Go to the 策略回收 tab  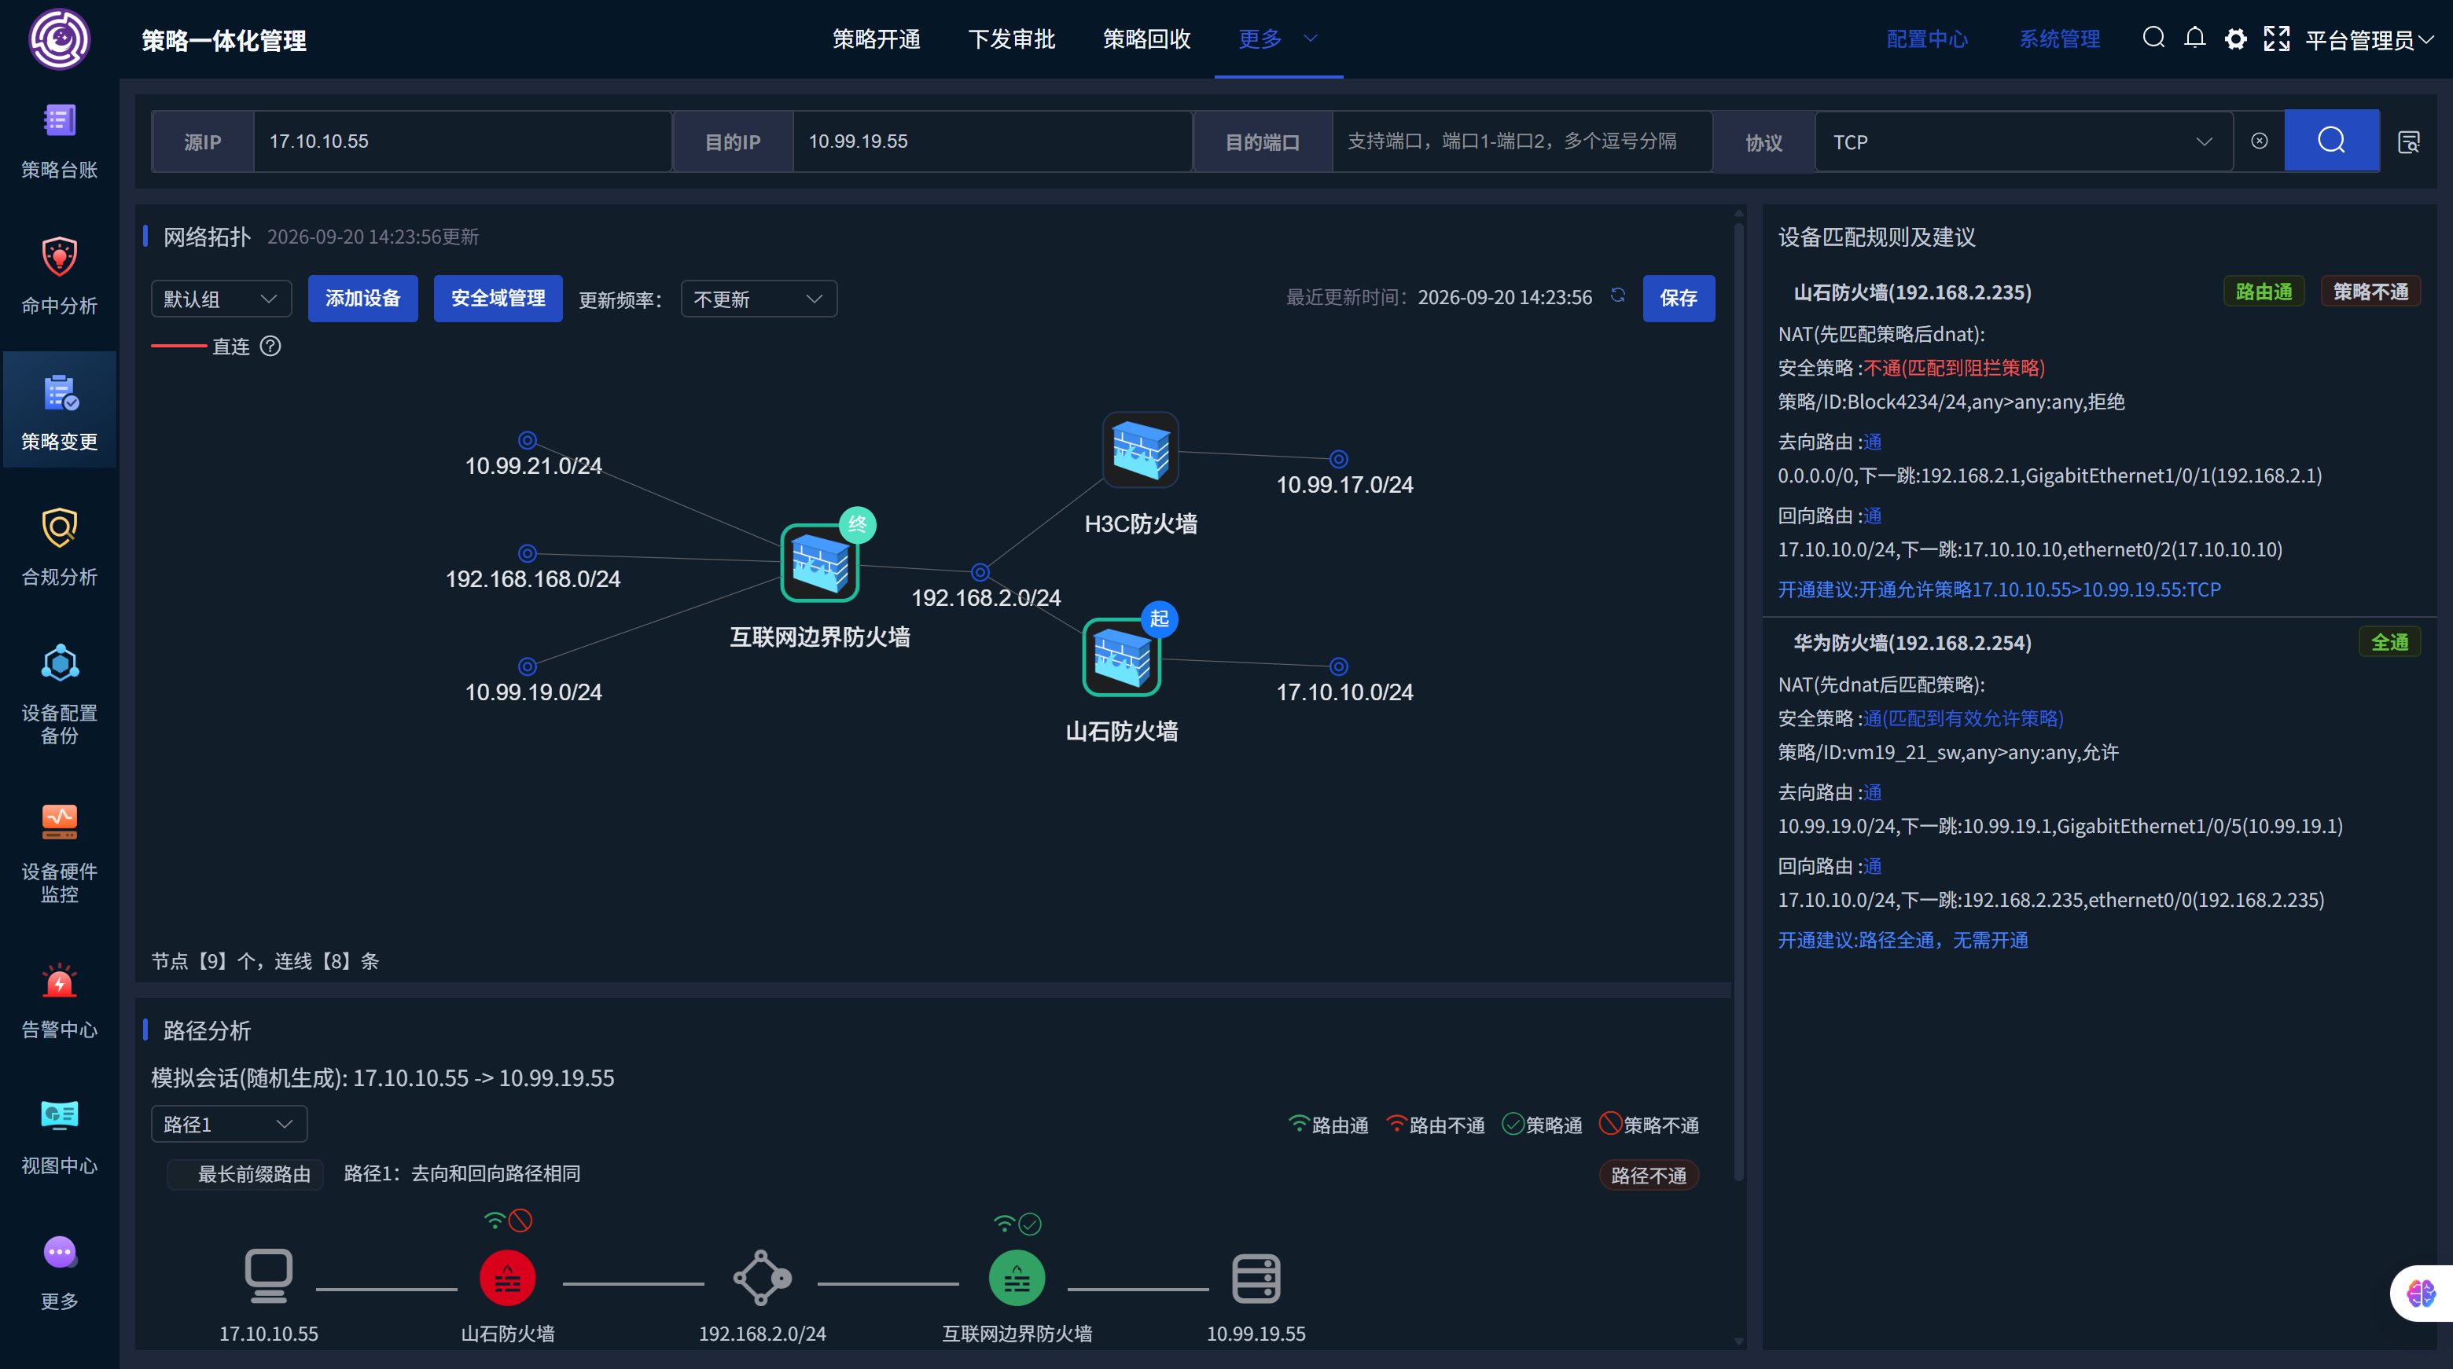tap(1146, 39)
